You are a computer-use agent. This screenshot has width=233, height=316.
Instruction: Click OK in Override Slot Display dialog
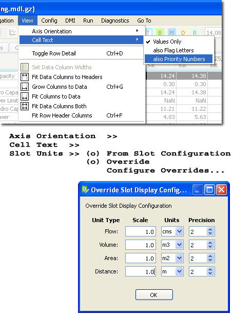pos(154,295)
